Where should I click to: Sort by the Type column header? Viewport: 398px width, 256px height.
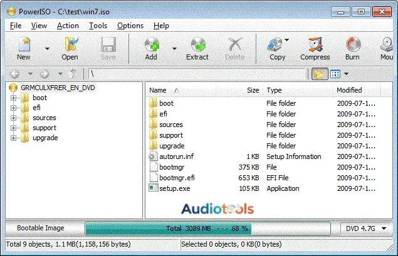point(274,90)
